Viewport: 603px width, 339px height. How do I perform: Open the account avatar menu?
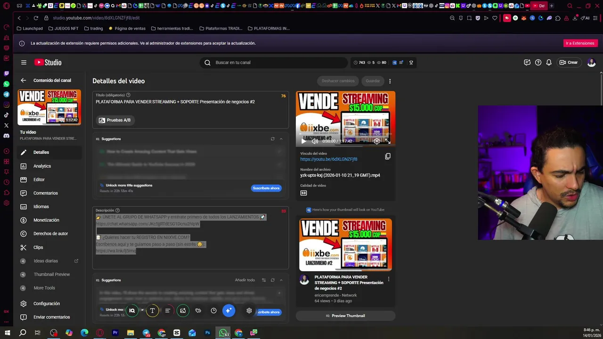coord(592,62)
